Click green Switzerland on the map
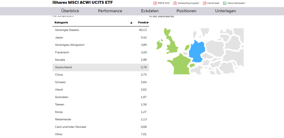 192,66
